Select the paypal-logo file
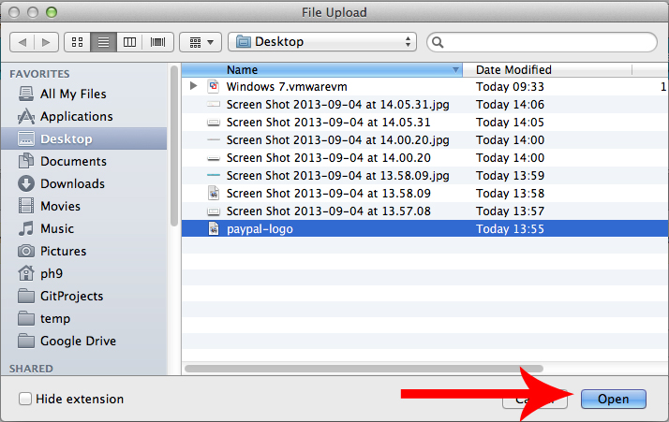Image resolution: width=669 pixels, height=422 pixels. point(260,228)
